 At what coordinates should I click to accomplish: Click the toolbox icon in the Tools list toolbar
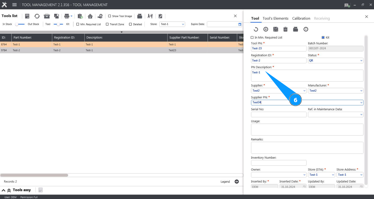(x=47, y=16)
